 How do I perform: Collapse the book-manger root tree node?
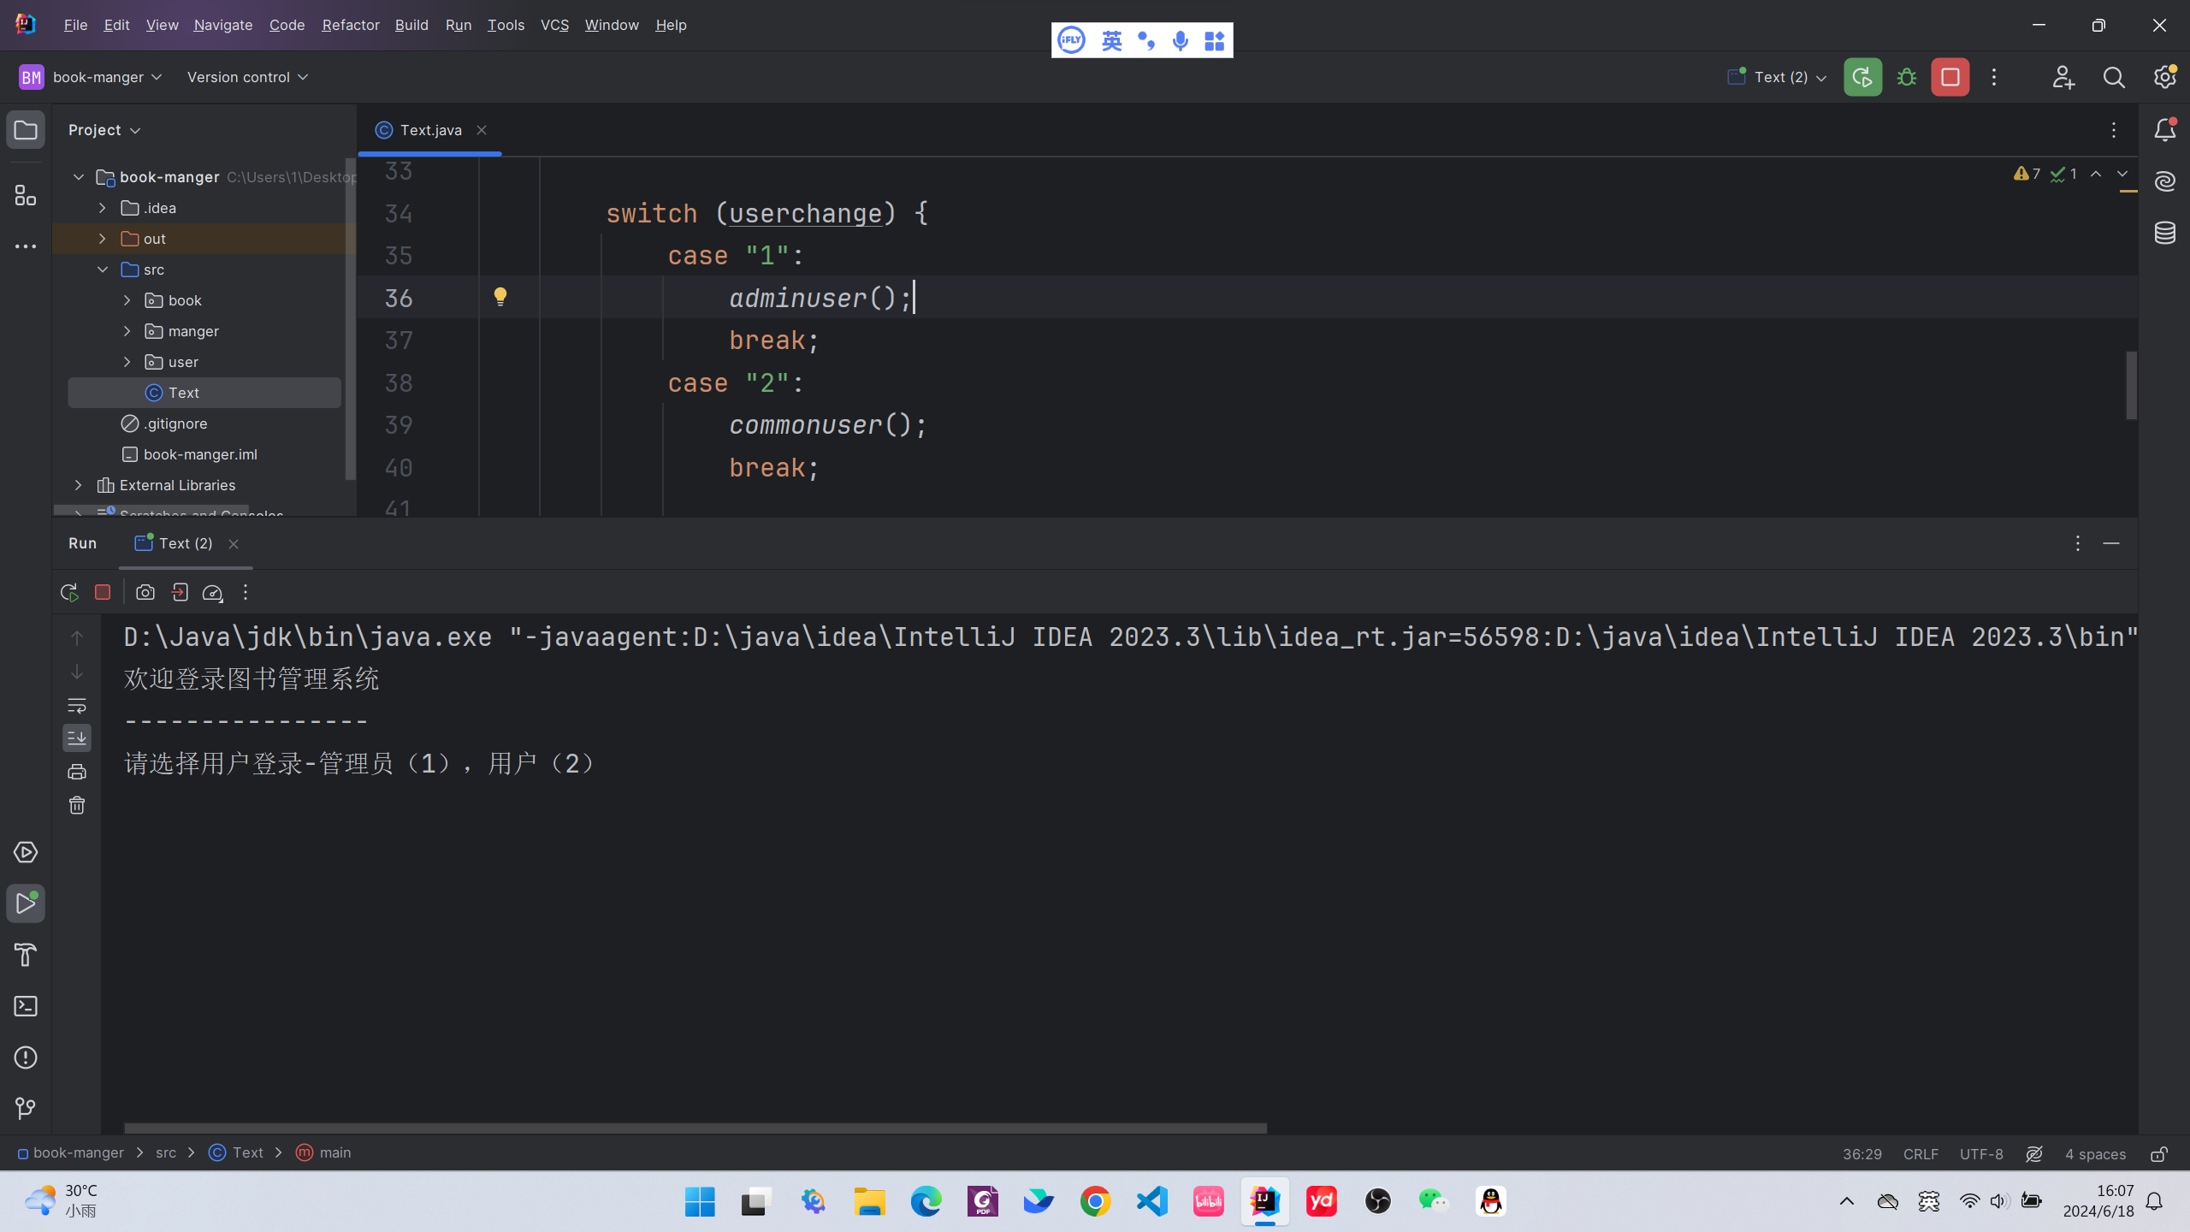point(79,177)
